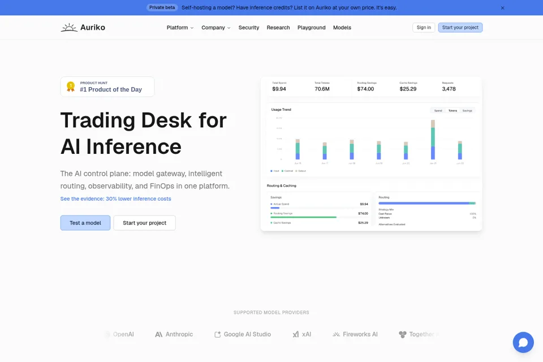Screen dimensions: 543x362
Task: Open the Playground page
Action: click(311, 27)
